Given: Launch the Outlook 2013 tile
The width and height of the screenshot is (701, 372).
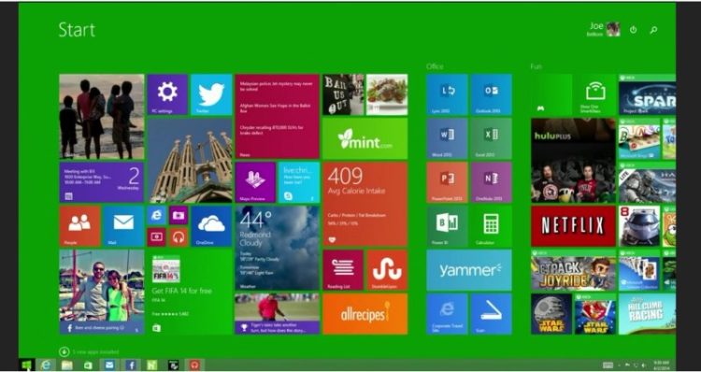Looking at the screenshot, I should (x=491, y=94).
